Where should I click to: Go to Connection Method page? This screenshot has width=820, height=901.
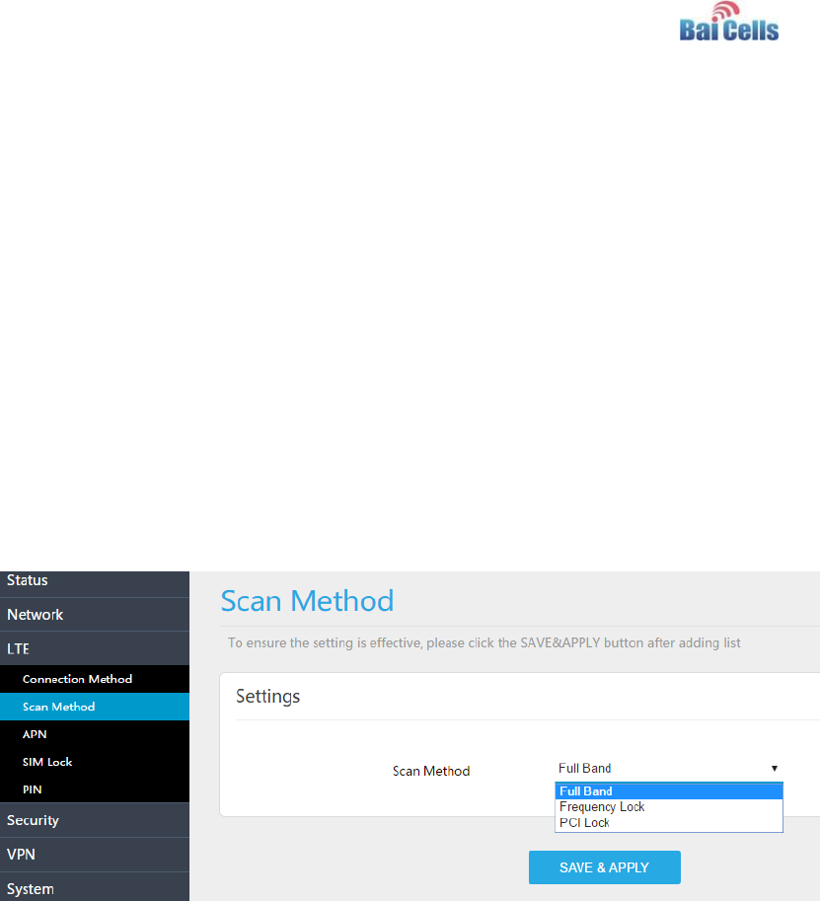[95, 679]
